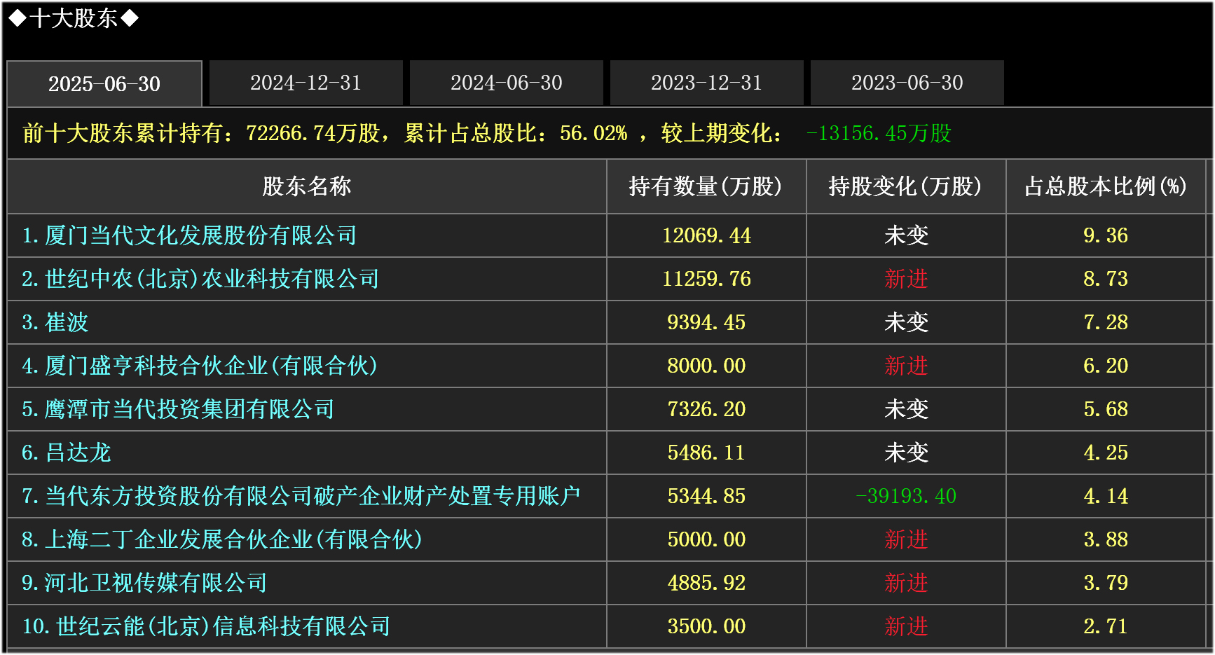The height and width of the screenshot is (655, 1215).
Task: Click 未变 in the 崔波 row
Action: (906, 322)
